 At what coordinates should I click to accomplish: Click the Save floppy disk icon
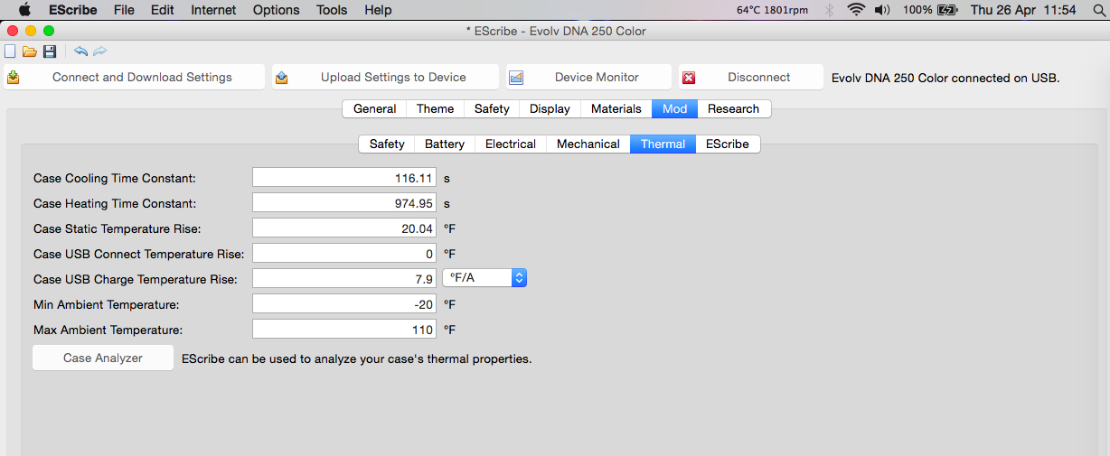(x=50, y=51)
